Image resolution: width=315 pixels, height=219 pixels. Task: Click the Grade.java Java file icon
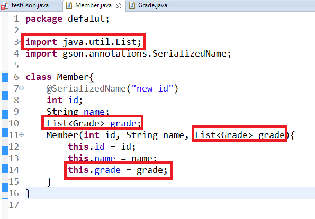click(x=132, y=5)
